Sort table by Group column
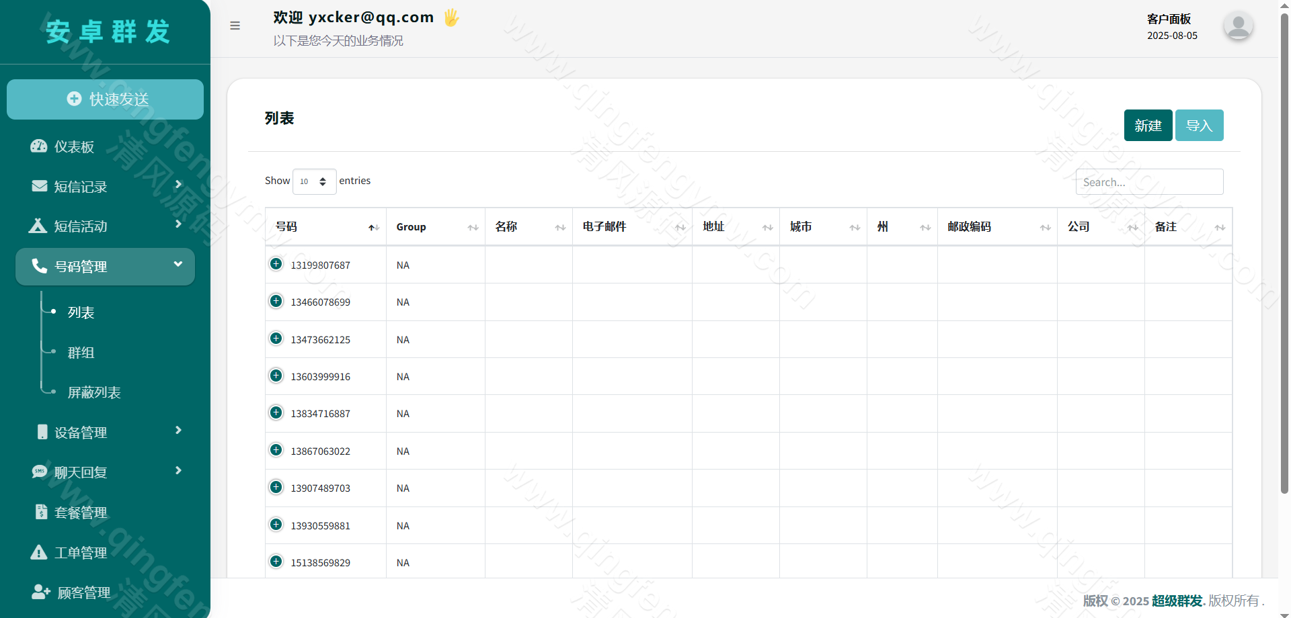The image size is (1291, 618). point(436,227)
